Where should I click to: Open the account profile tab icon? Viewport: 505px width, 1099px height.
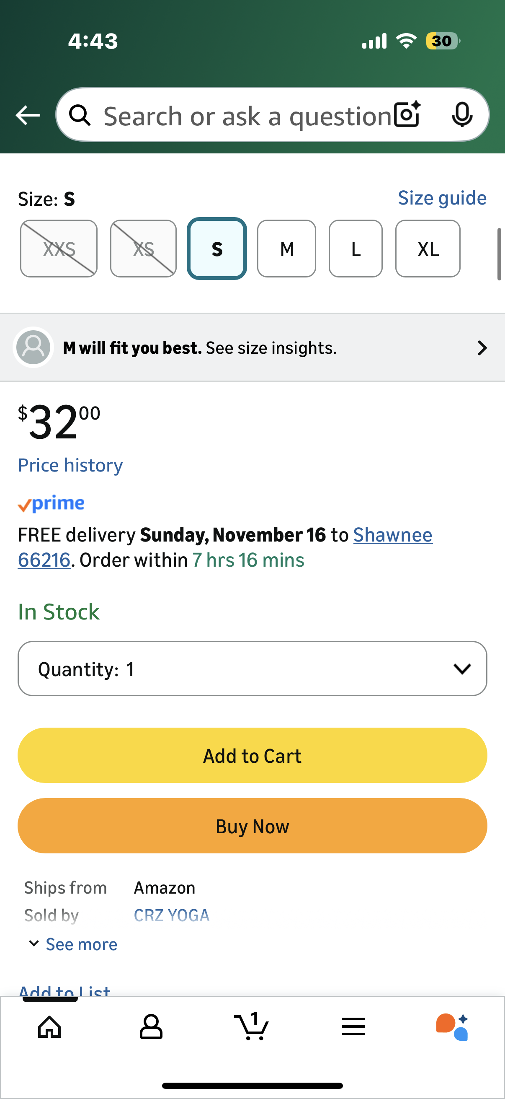[x=151, y=1026]
